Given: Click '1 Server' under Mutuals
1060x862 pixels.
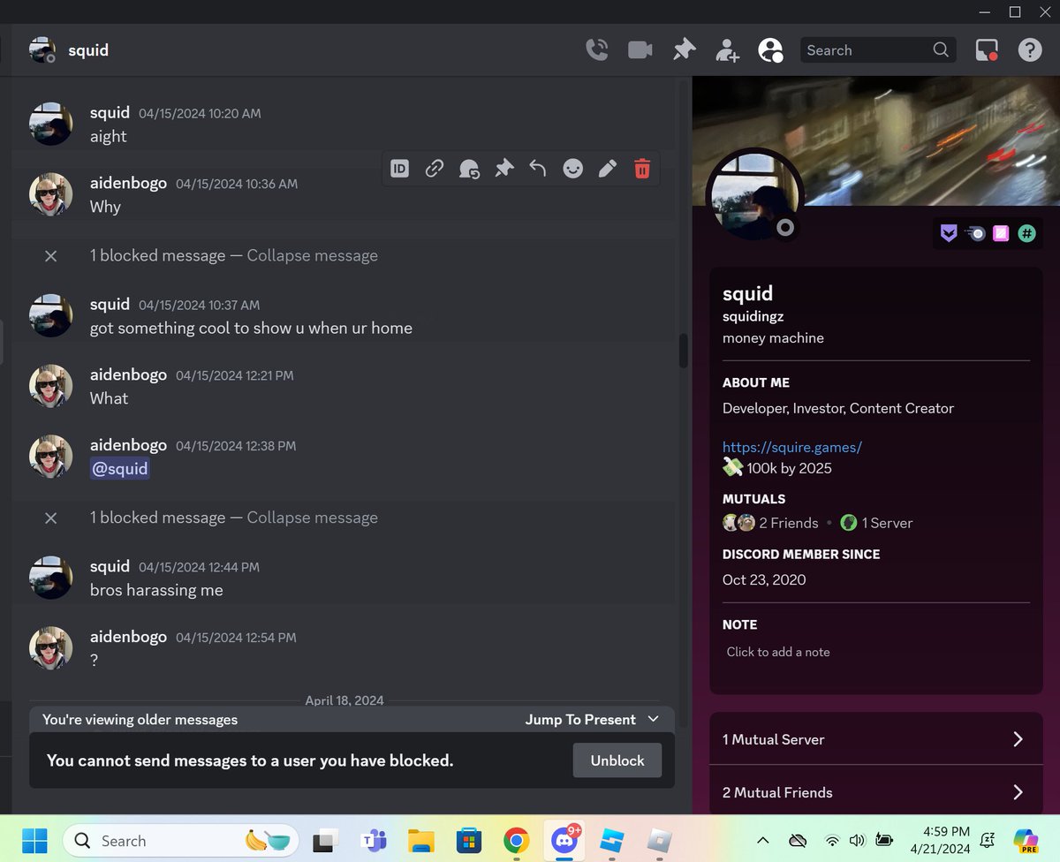Looking at the screenshot, I should (x=887, y=523).
